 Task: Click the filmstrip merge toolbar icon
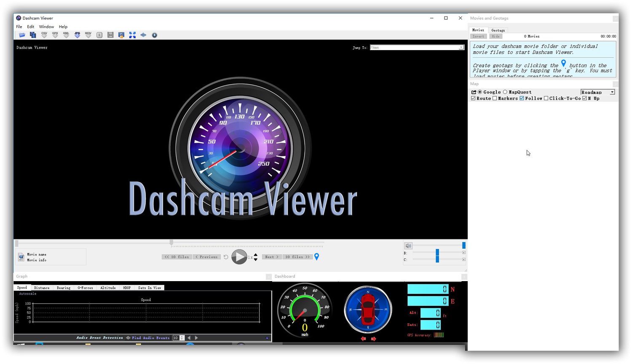click(110, 35)
